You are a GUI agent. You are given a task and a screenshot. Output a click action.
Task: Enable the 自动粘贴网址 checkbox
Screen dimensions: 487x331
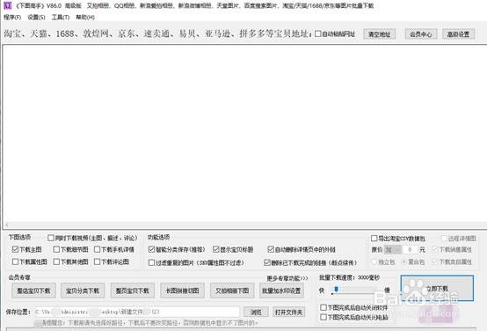click(x=317, y=33)
